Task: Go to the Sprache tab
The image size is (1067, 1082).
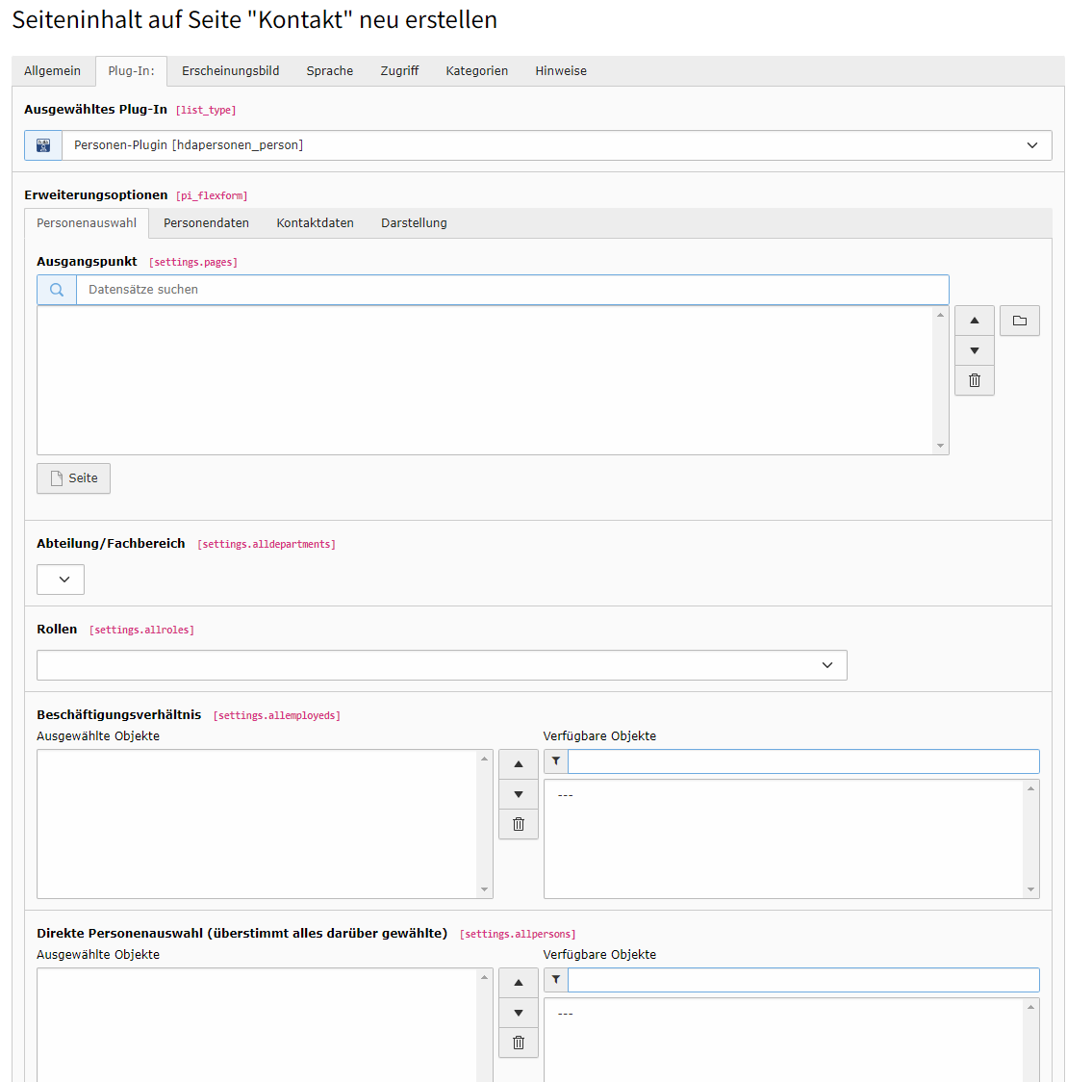Action: pos(330,71)
